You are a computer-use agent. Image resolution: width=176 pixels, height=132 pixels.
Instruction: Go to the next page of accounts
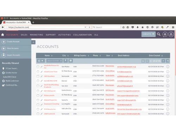pos(163,61)
